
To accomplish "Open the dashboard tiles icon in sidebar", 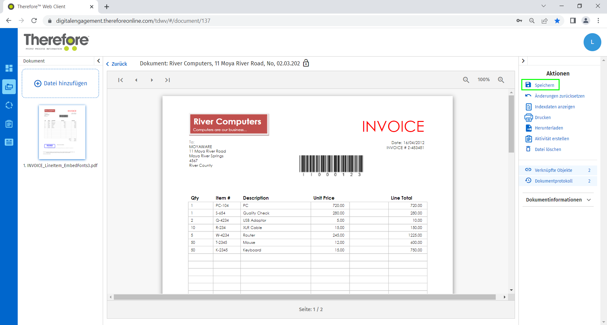I will 9,68.
